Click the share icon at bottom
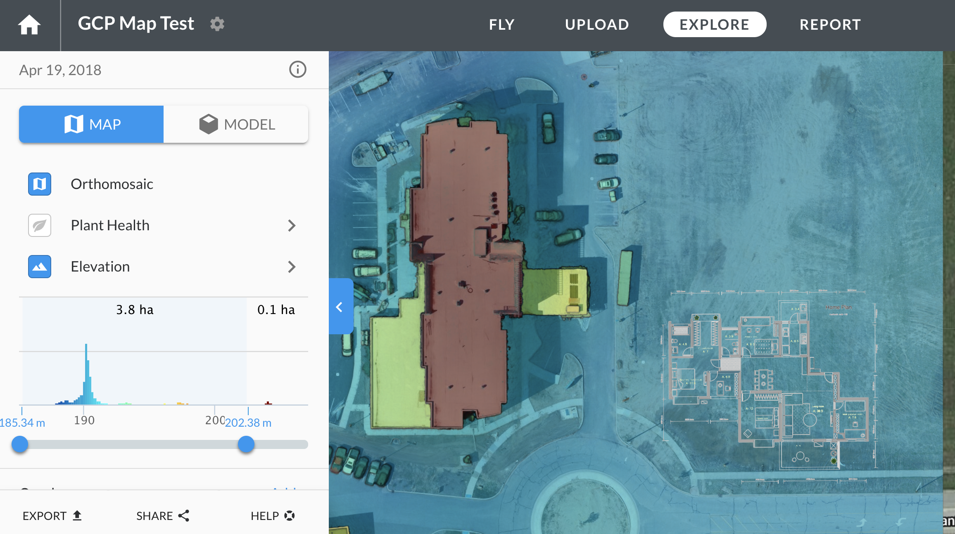This screenshot has width=955, height=534. click(x=184, y=515)
